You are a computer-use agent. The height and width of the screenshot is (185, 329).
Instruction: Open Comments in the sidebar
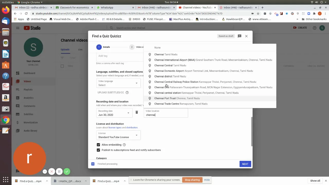(29, 106)
